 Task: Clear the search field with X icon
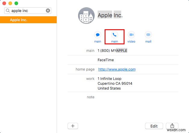coord(48,11)
